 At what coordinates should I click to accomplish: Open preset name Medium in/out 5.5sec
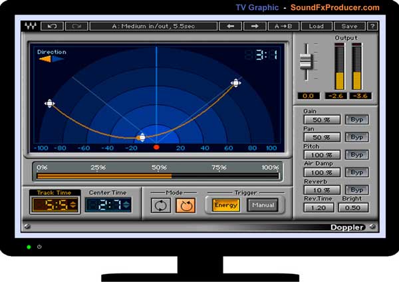154,26
